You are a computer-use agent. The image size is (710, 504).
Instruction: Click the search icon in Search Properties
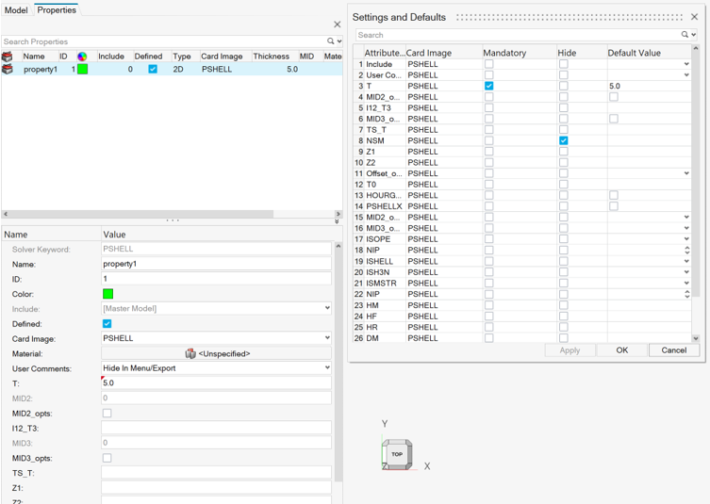point(331,41)
